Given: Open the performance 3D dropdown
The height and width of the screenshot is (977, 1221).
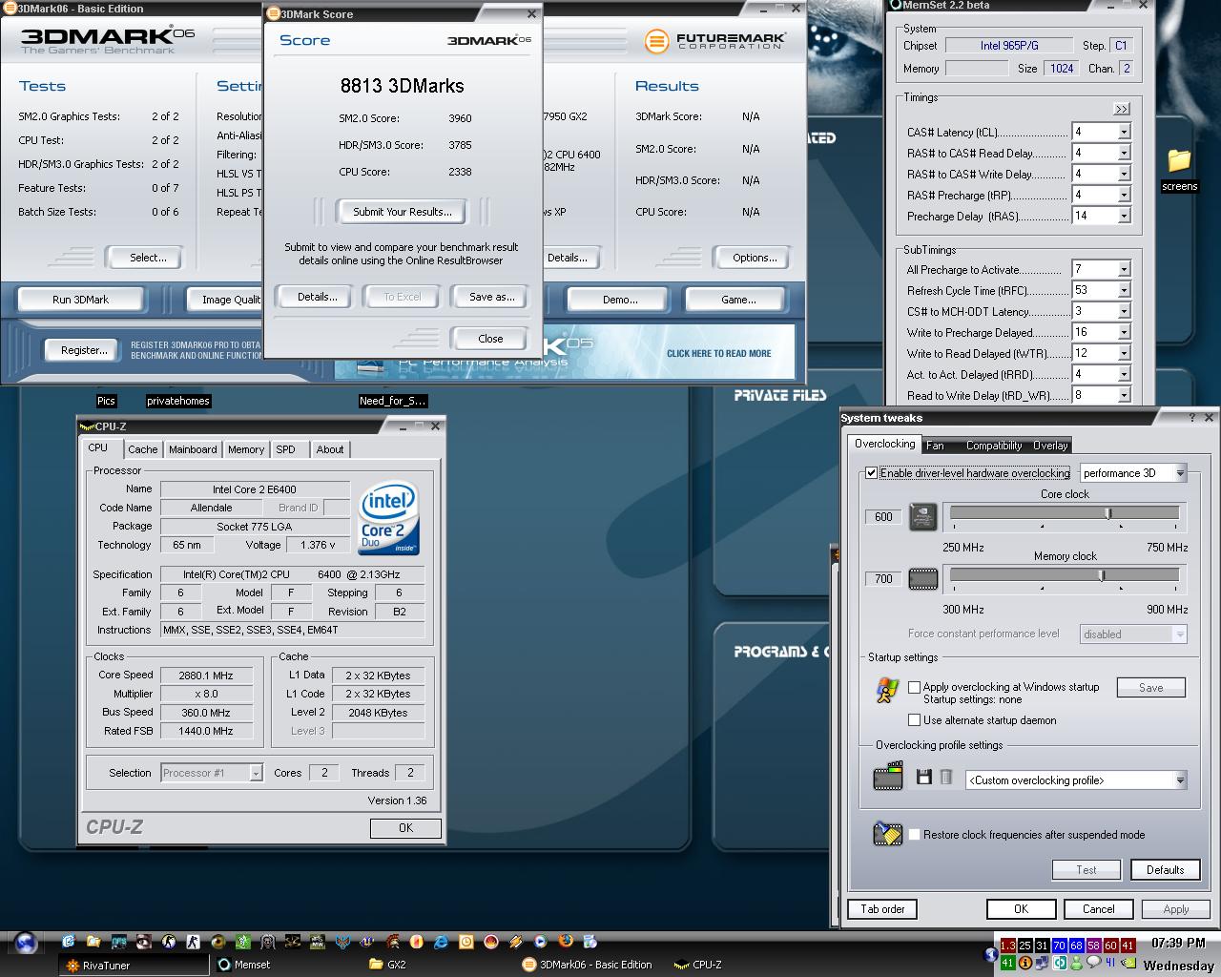Looking at the screenshot, I should [x=1179, y=473].
